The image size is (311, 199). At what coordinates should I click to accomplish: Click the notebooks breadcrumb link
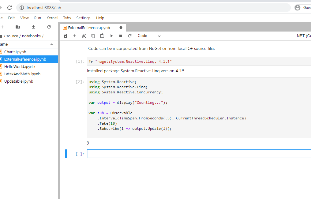31,36
